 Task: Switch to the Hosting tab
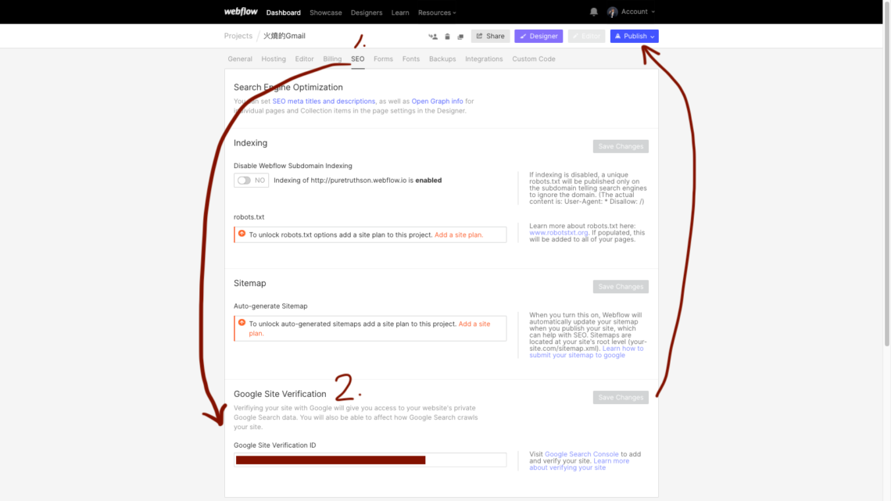pos(274,59)
